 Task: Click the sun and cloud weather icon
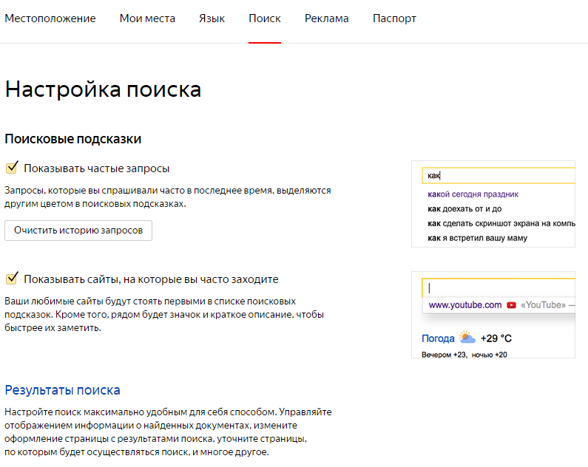click(x=467, y=338)
